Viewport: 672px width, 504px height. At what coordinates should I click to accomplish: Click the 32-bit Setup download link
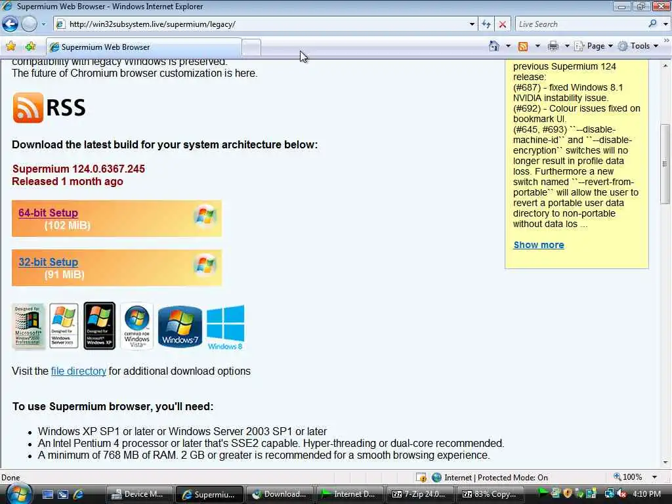(x=48, y=262)
